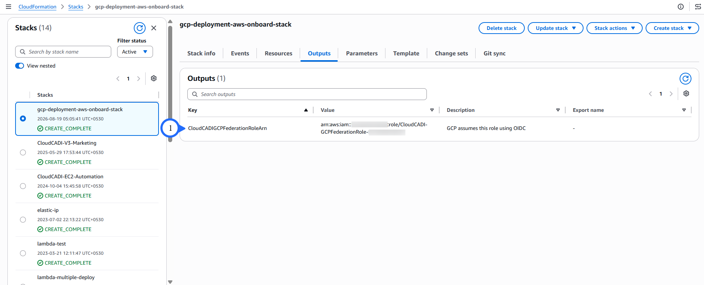Select CloudCADI-EC2-Automation stack radio button

(23, 186)
